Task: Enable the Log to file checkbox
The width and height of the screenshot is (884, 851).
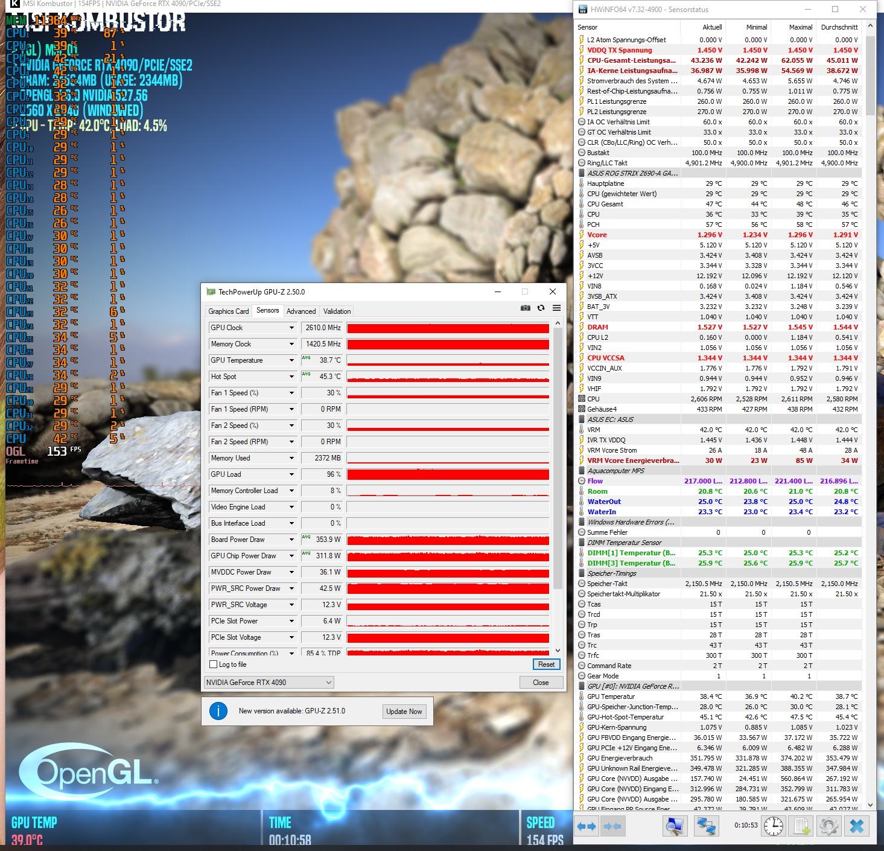Action: click(x=213, y=665)
